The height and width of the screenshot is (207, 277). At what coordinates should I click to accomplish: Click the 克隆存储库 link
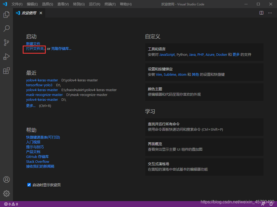(x=61, y=49)
